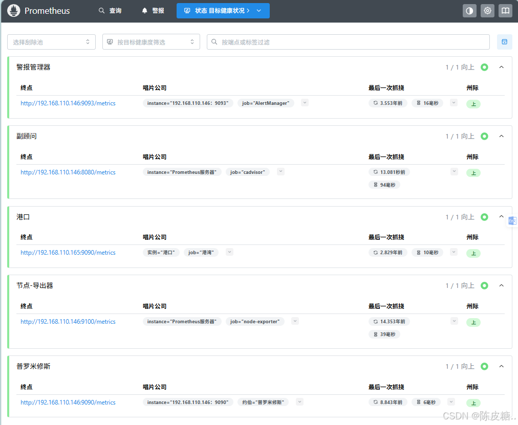The image size is (518, 425).
Task: Click green health ring for 普罗米修斯 pool
Action: (484, 367)
